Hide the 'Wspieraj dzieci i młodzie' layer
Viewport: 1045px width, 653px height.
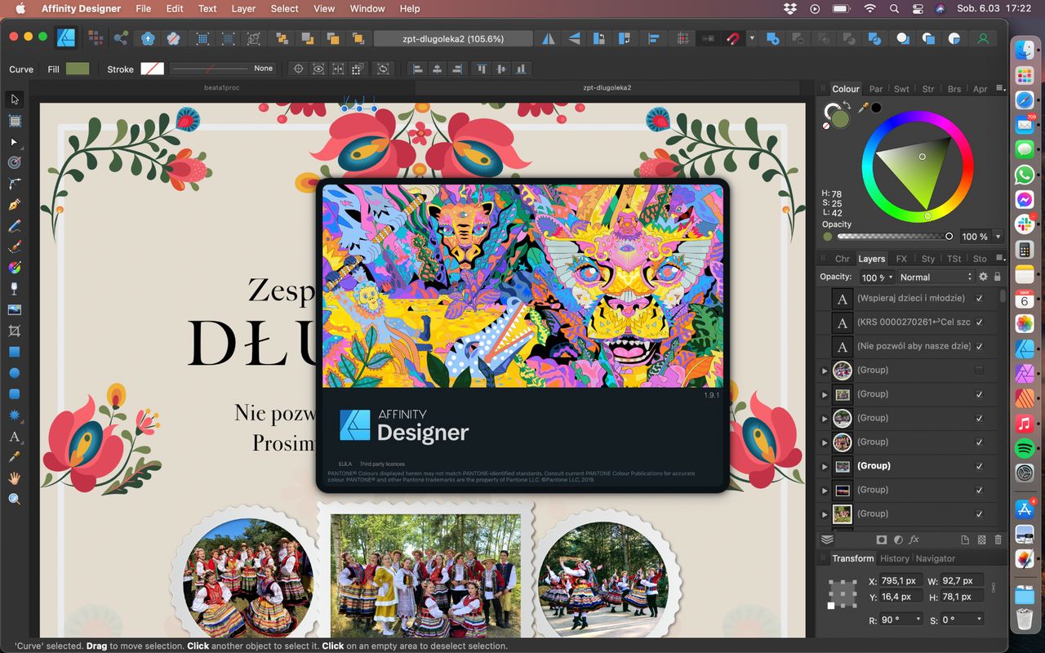point(980,299)
